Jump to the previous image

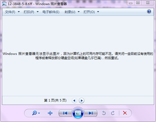[x=65, y=113]
